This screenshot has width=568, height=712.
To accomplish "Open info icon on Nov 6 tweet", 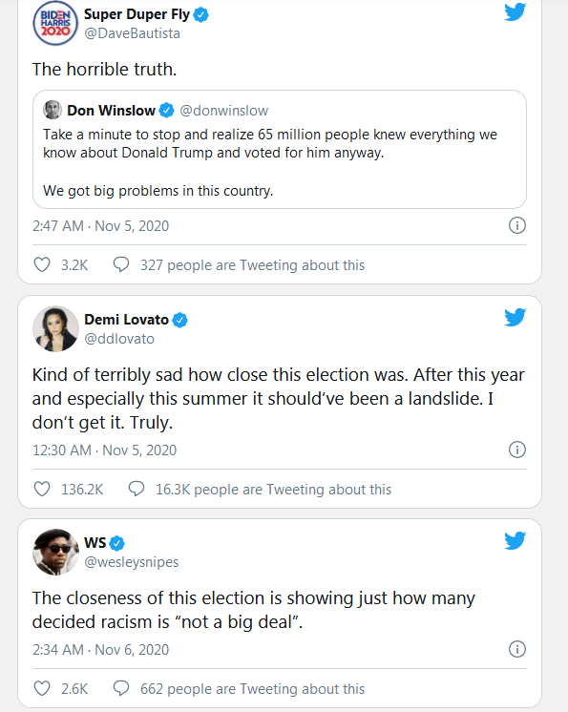I will coord(517,649).
